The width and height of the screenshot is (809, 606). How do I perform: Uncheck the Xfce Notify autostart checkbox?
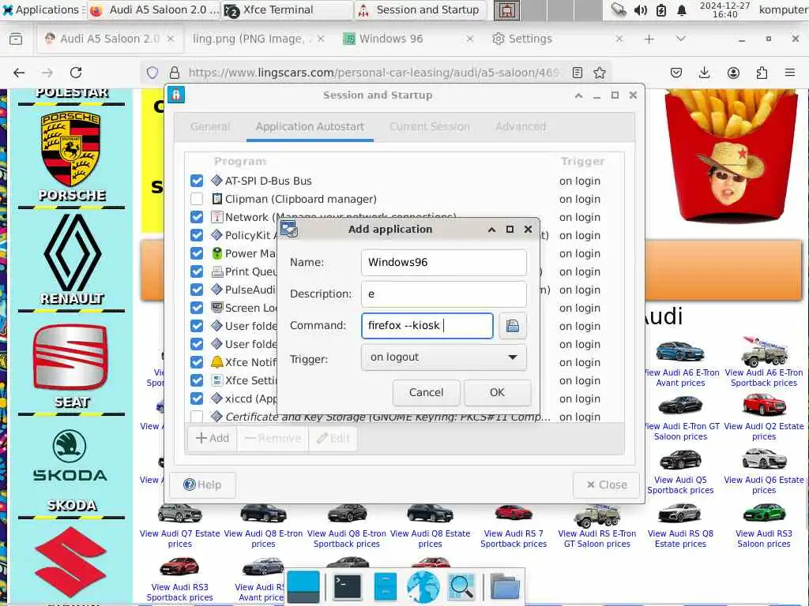[197, 362]
